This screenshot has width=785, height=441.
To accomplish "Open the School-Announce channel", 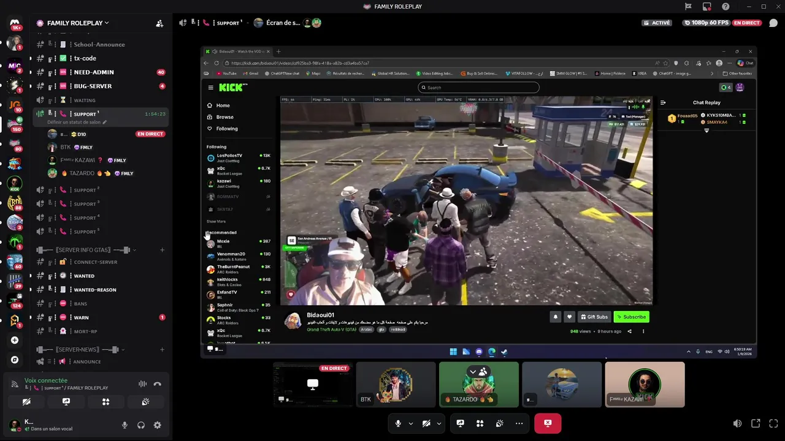I will pos(100,44).
